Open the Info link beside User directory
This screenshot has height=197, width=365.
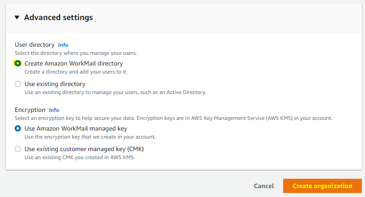[63, 45]
